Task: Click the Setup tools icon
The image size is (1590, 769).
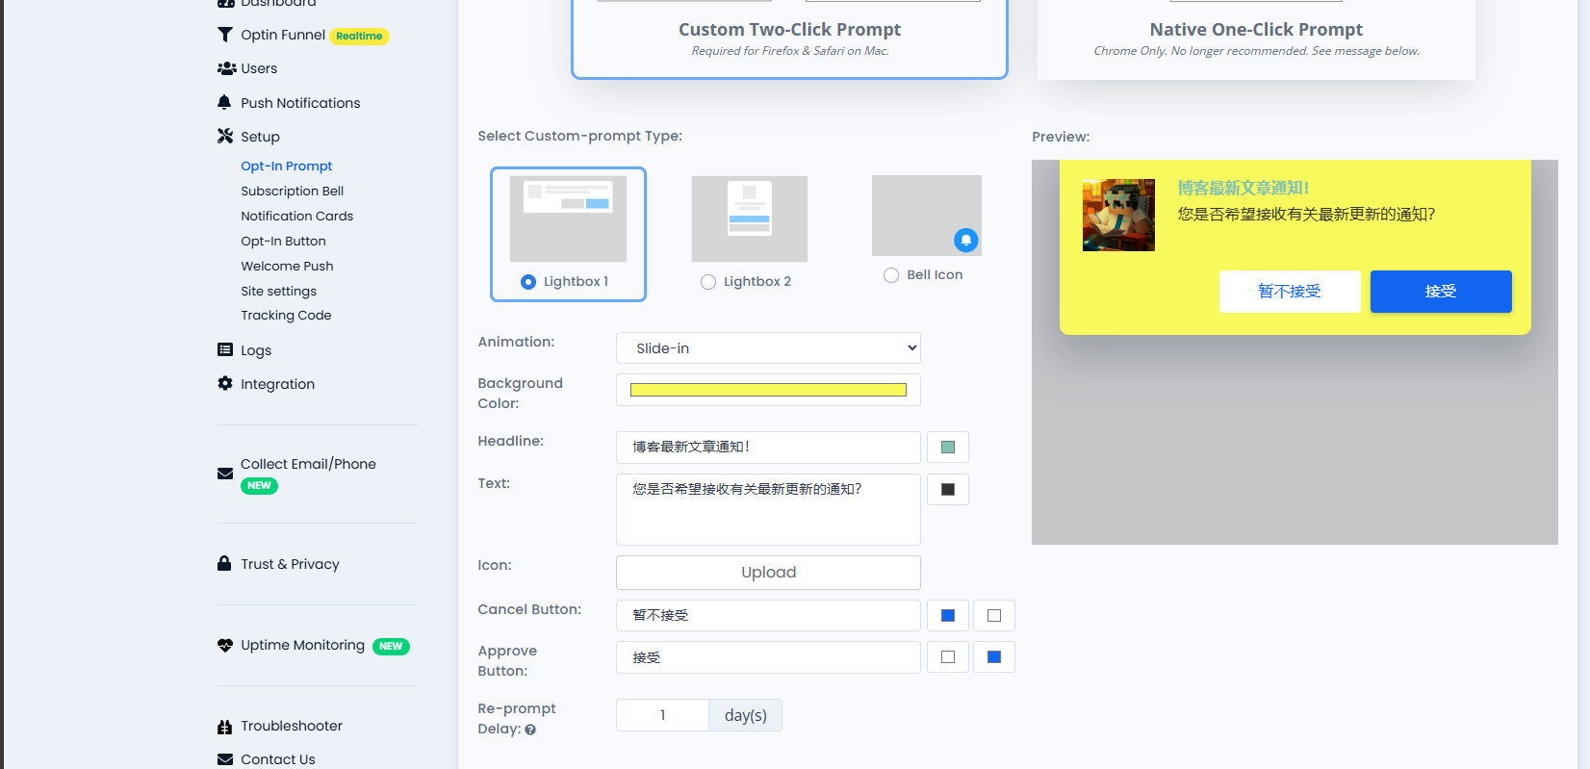Action: 225,136
